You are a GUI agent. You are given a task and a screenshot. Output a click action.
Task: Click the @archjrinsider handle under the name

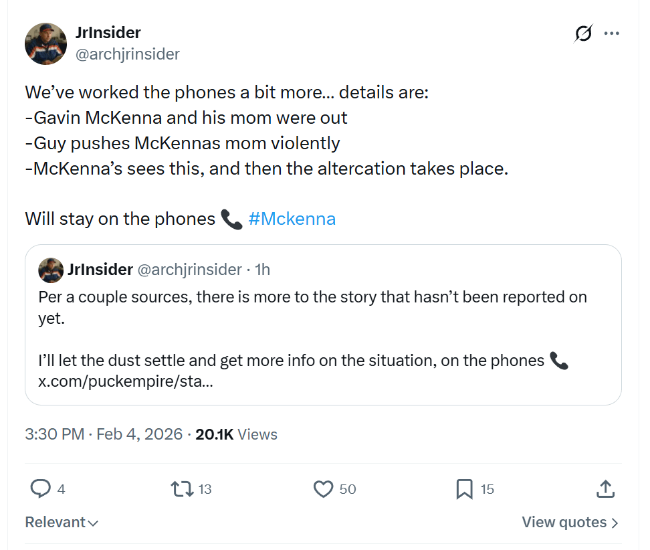(128, 54)
